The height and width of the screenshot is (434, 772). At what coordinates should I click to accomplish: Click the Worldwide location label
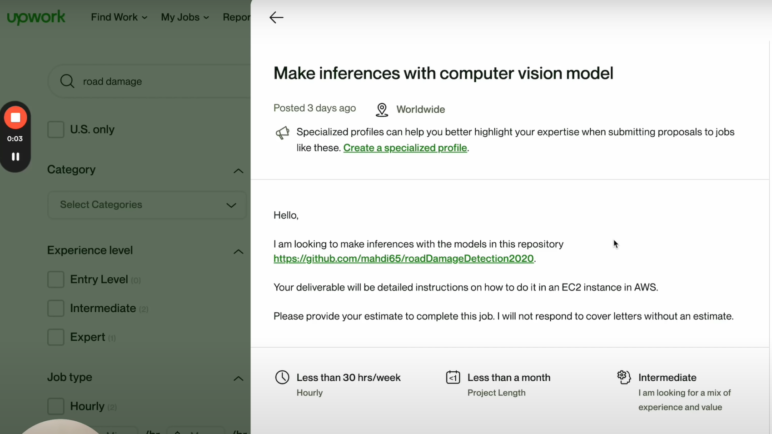[x=420, y=110]
